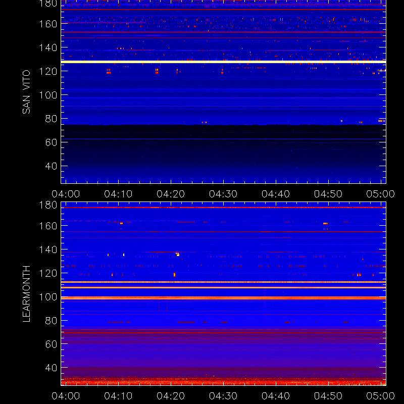Click 05:00 time label under Learmonth plot

[381, 396]
